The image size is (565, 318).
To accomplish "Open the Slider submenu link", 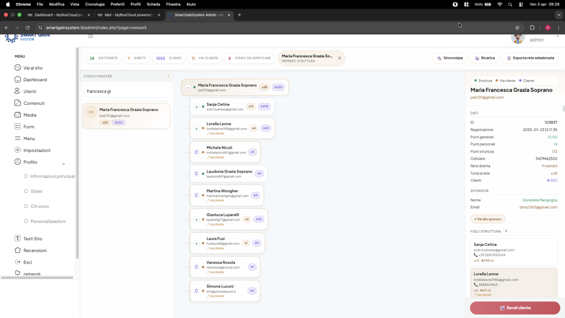I will coord(37,191).
